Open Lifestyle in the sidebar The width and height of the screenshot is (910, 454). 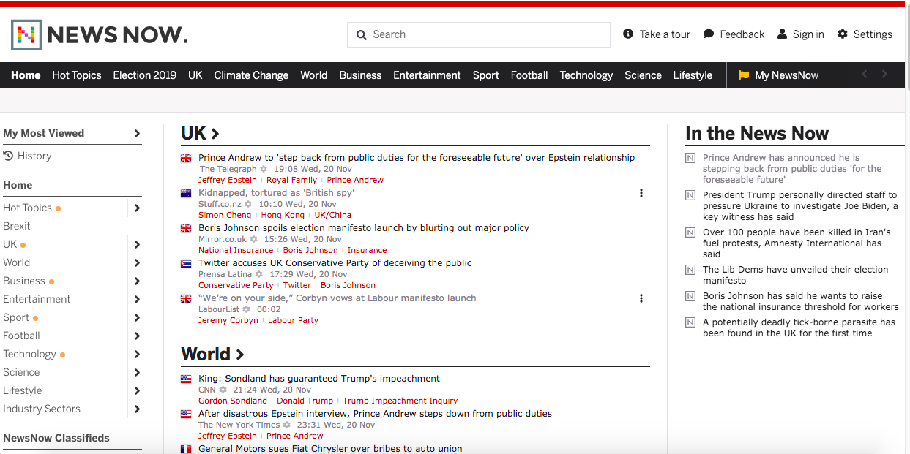point(23,390)
